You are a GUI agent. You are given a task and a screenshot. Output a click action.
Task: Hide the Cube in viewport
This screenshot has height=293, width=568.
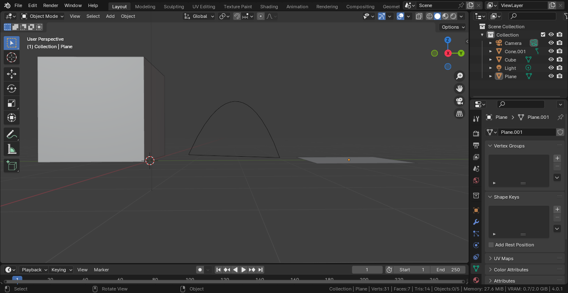click(x=551, y=59)
